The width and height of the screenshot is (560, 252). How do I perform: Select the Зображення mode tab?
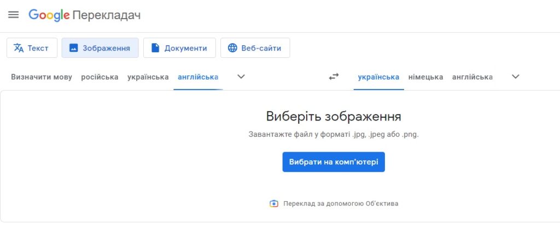click(100, 48)
